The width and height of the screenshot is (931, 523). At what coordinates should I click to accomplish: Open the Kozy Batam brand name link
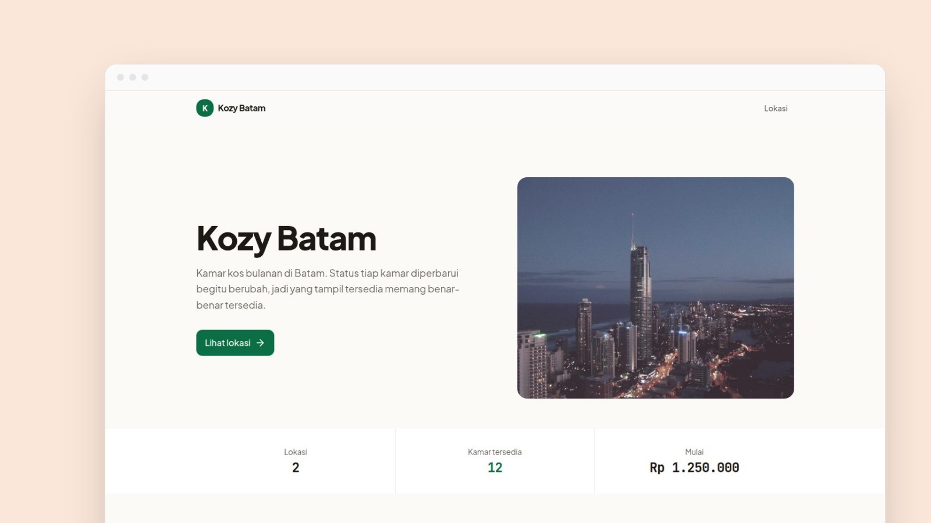[x=241, y=108]
